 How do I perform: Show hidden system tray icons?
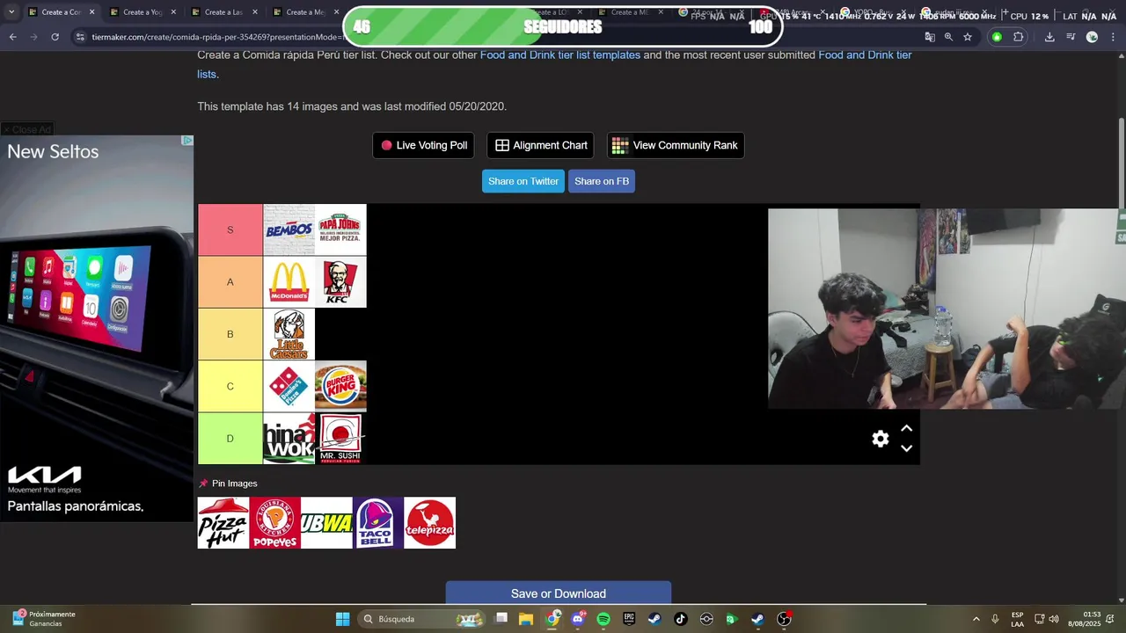pyautogui.click(x=976, y=619)
